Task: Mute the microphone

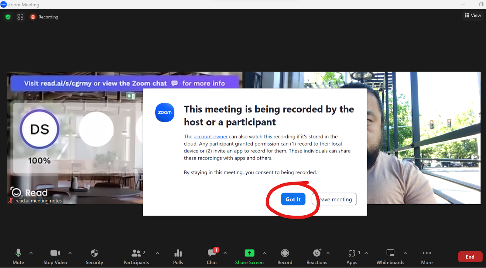Action: pyautogui.click(x=18, y=257)
